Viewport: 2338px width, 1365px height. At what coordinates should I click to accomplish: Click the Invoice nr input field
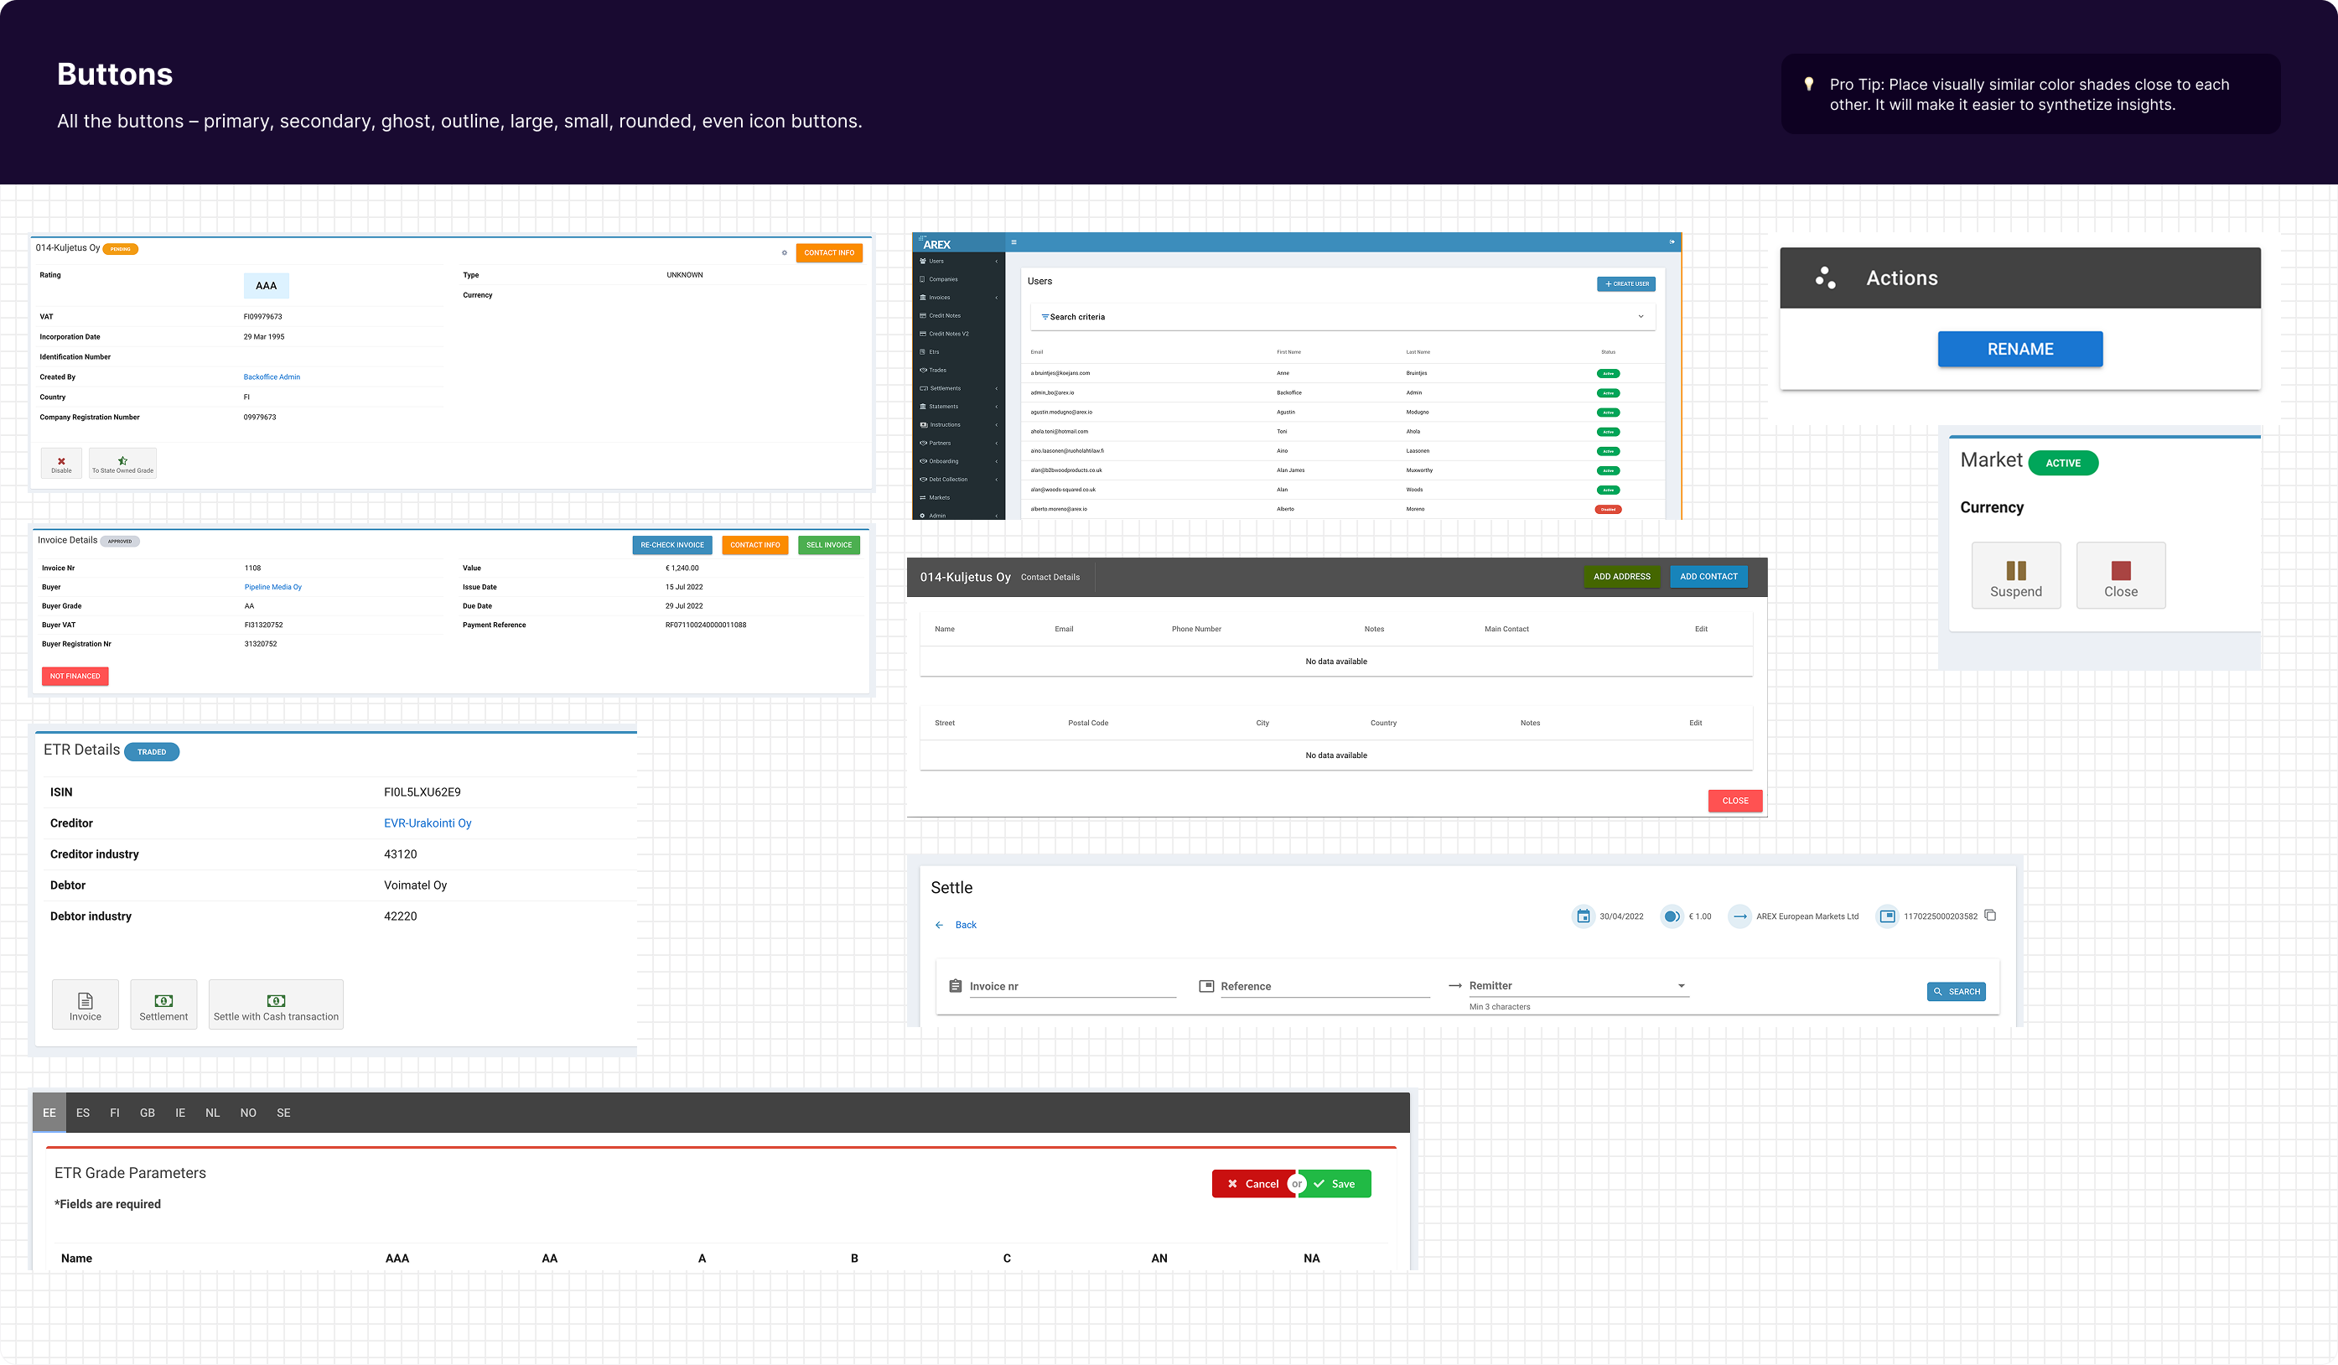(x=1072, y=986)
